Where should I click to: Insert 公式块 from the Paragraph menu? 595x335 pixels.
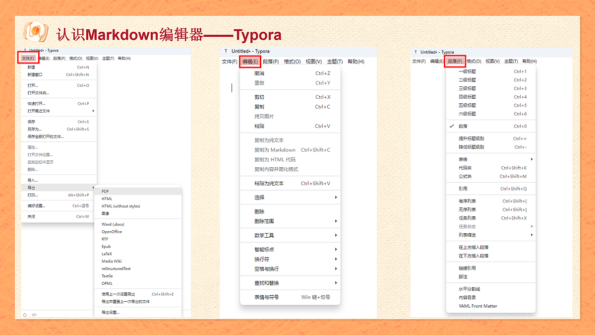pos(492,176)
